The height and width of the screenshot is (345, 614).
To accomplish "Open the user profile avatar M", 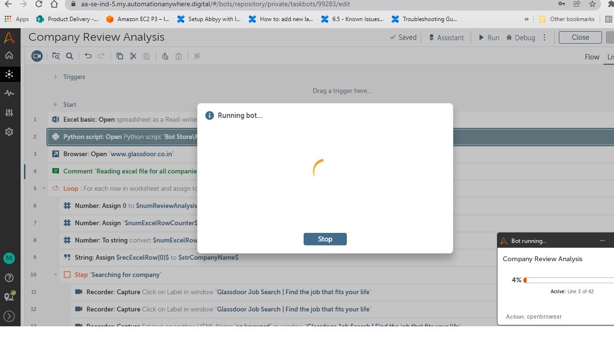I will click(x=9, y=258).
